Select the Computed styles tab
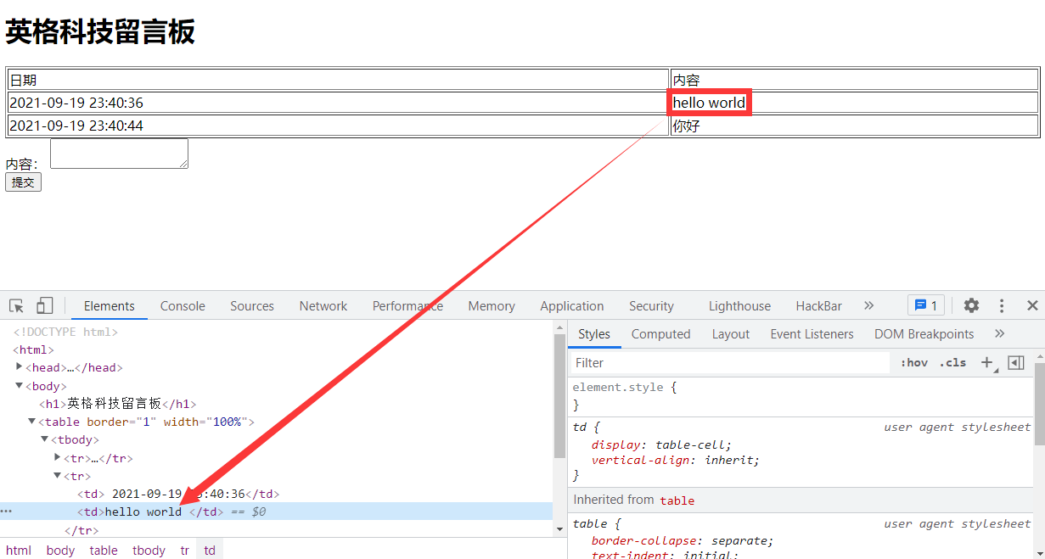This screenshot has width=1045, height=559. [660, 334]
